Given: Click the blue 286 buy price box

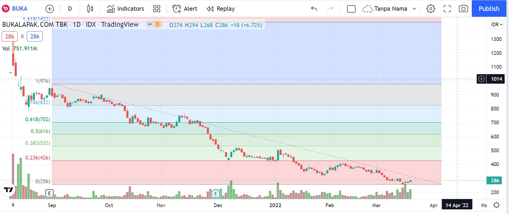Looking at the screenshot, I should [35, 36].
